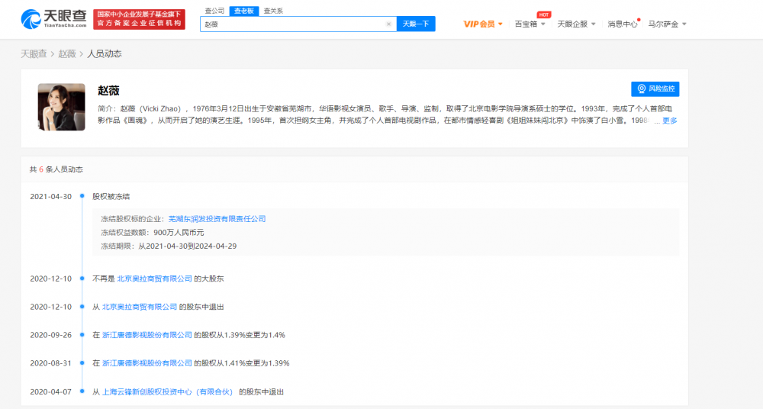Click the freeze period 2021-04-30到2024-04-29 text
Screen dimensions: 763x409
[x=188, y=246]
